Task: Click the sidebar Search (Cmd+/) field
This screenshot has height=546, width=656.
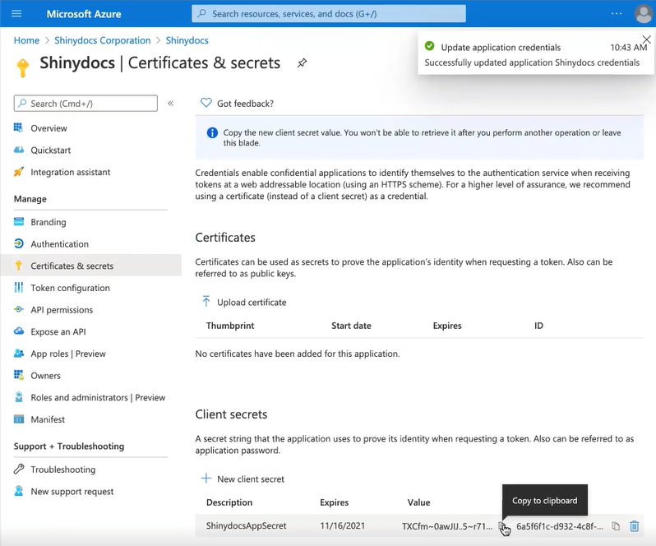Action: [x=85, y=104]
